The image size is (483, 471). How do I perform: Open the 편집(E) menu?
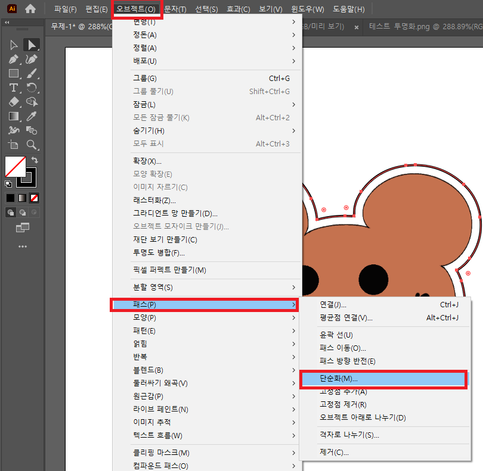(x=97, y=9)
